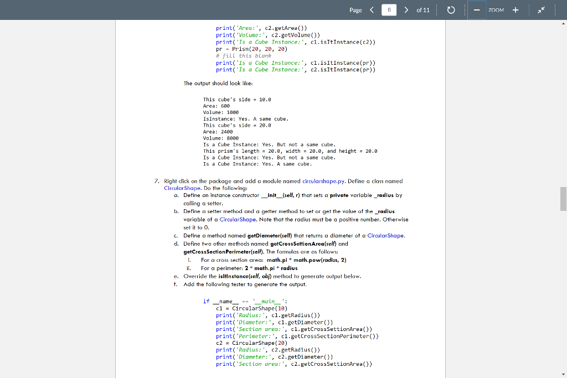Click '2 * math.pi * radius' formula
The height and width of the screenshot is (378, 567).
(271, 268)
